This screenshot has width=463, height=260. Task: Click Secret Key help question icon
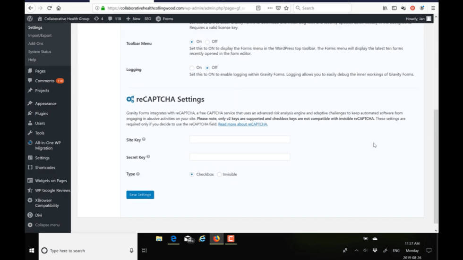pos(148,157)
